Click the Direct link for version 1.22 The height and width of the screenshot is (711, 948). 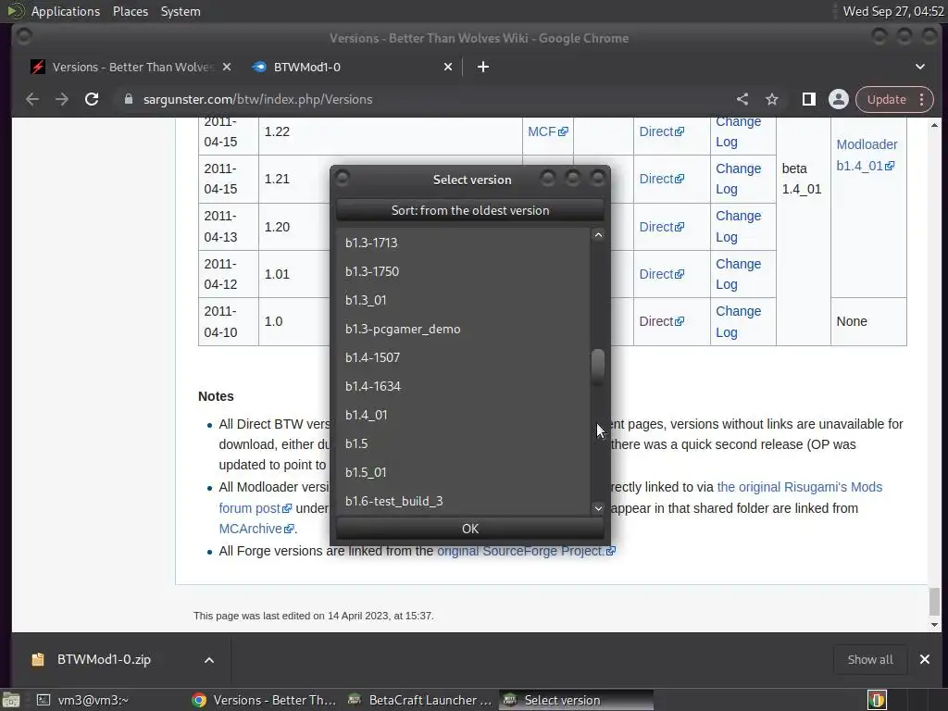click(x=661, y=131)
